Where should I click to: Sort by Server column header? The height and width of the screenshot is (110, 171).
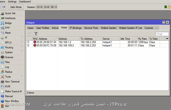point(111,39)
